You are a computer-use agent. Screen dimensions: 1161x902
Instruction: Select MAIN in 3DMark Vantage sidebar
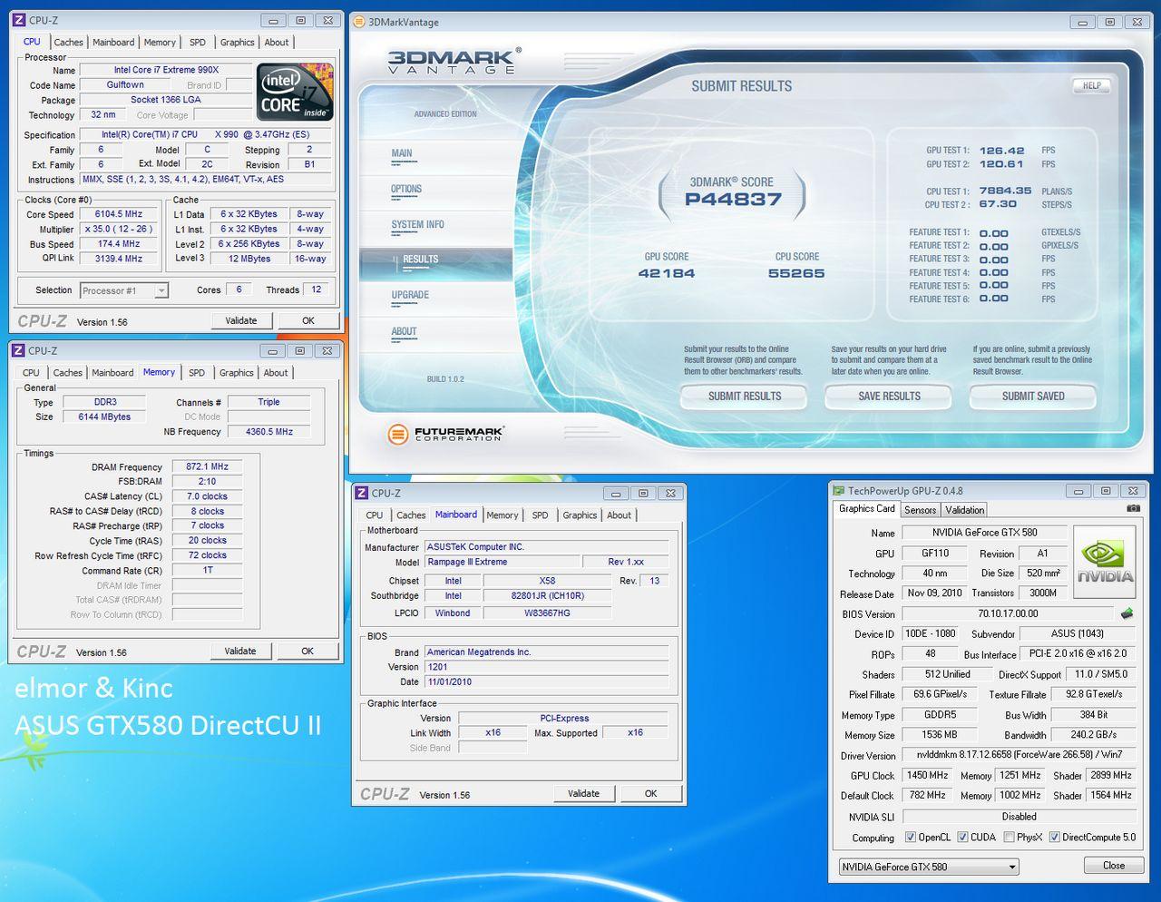(402, 153)
